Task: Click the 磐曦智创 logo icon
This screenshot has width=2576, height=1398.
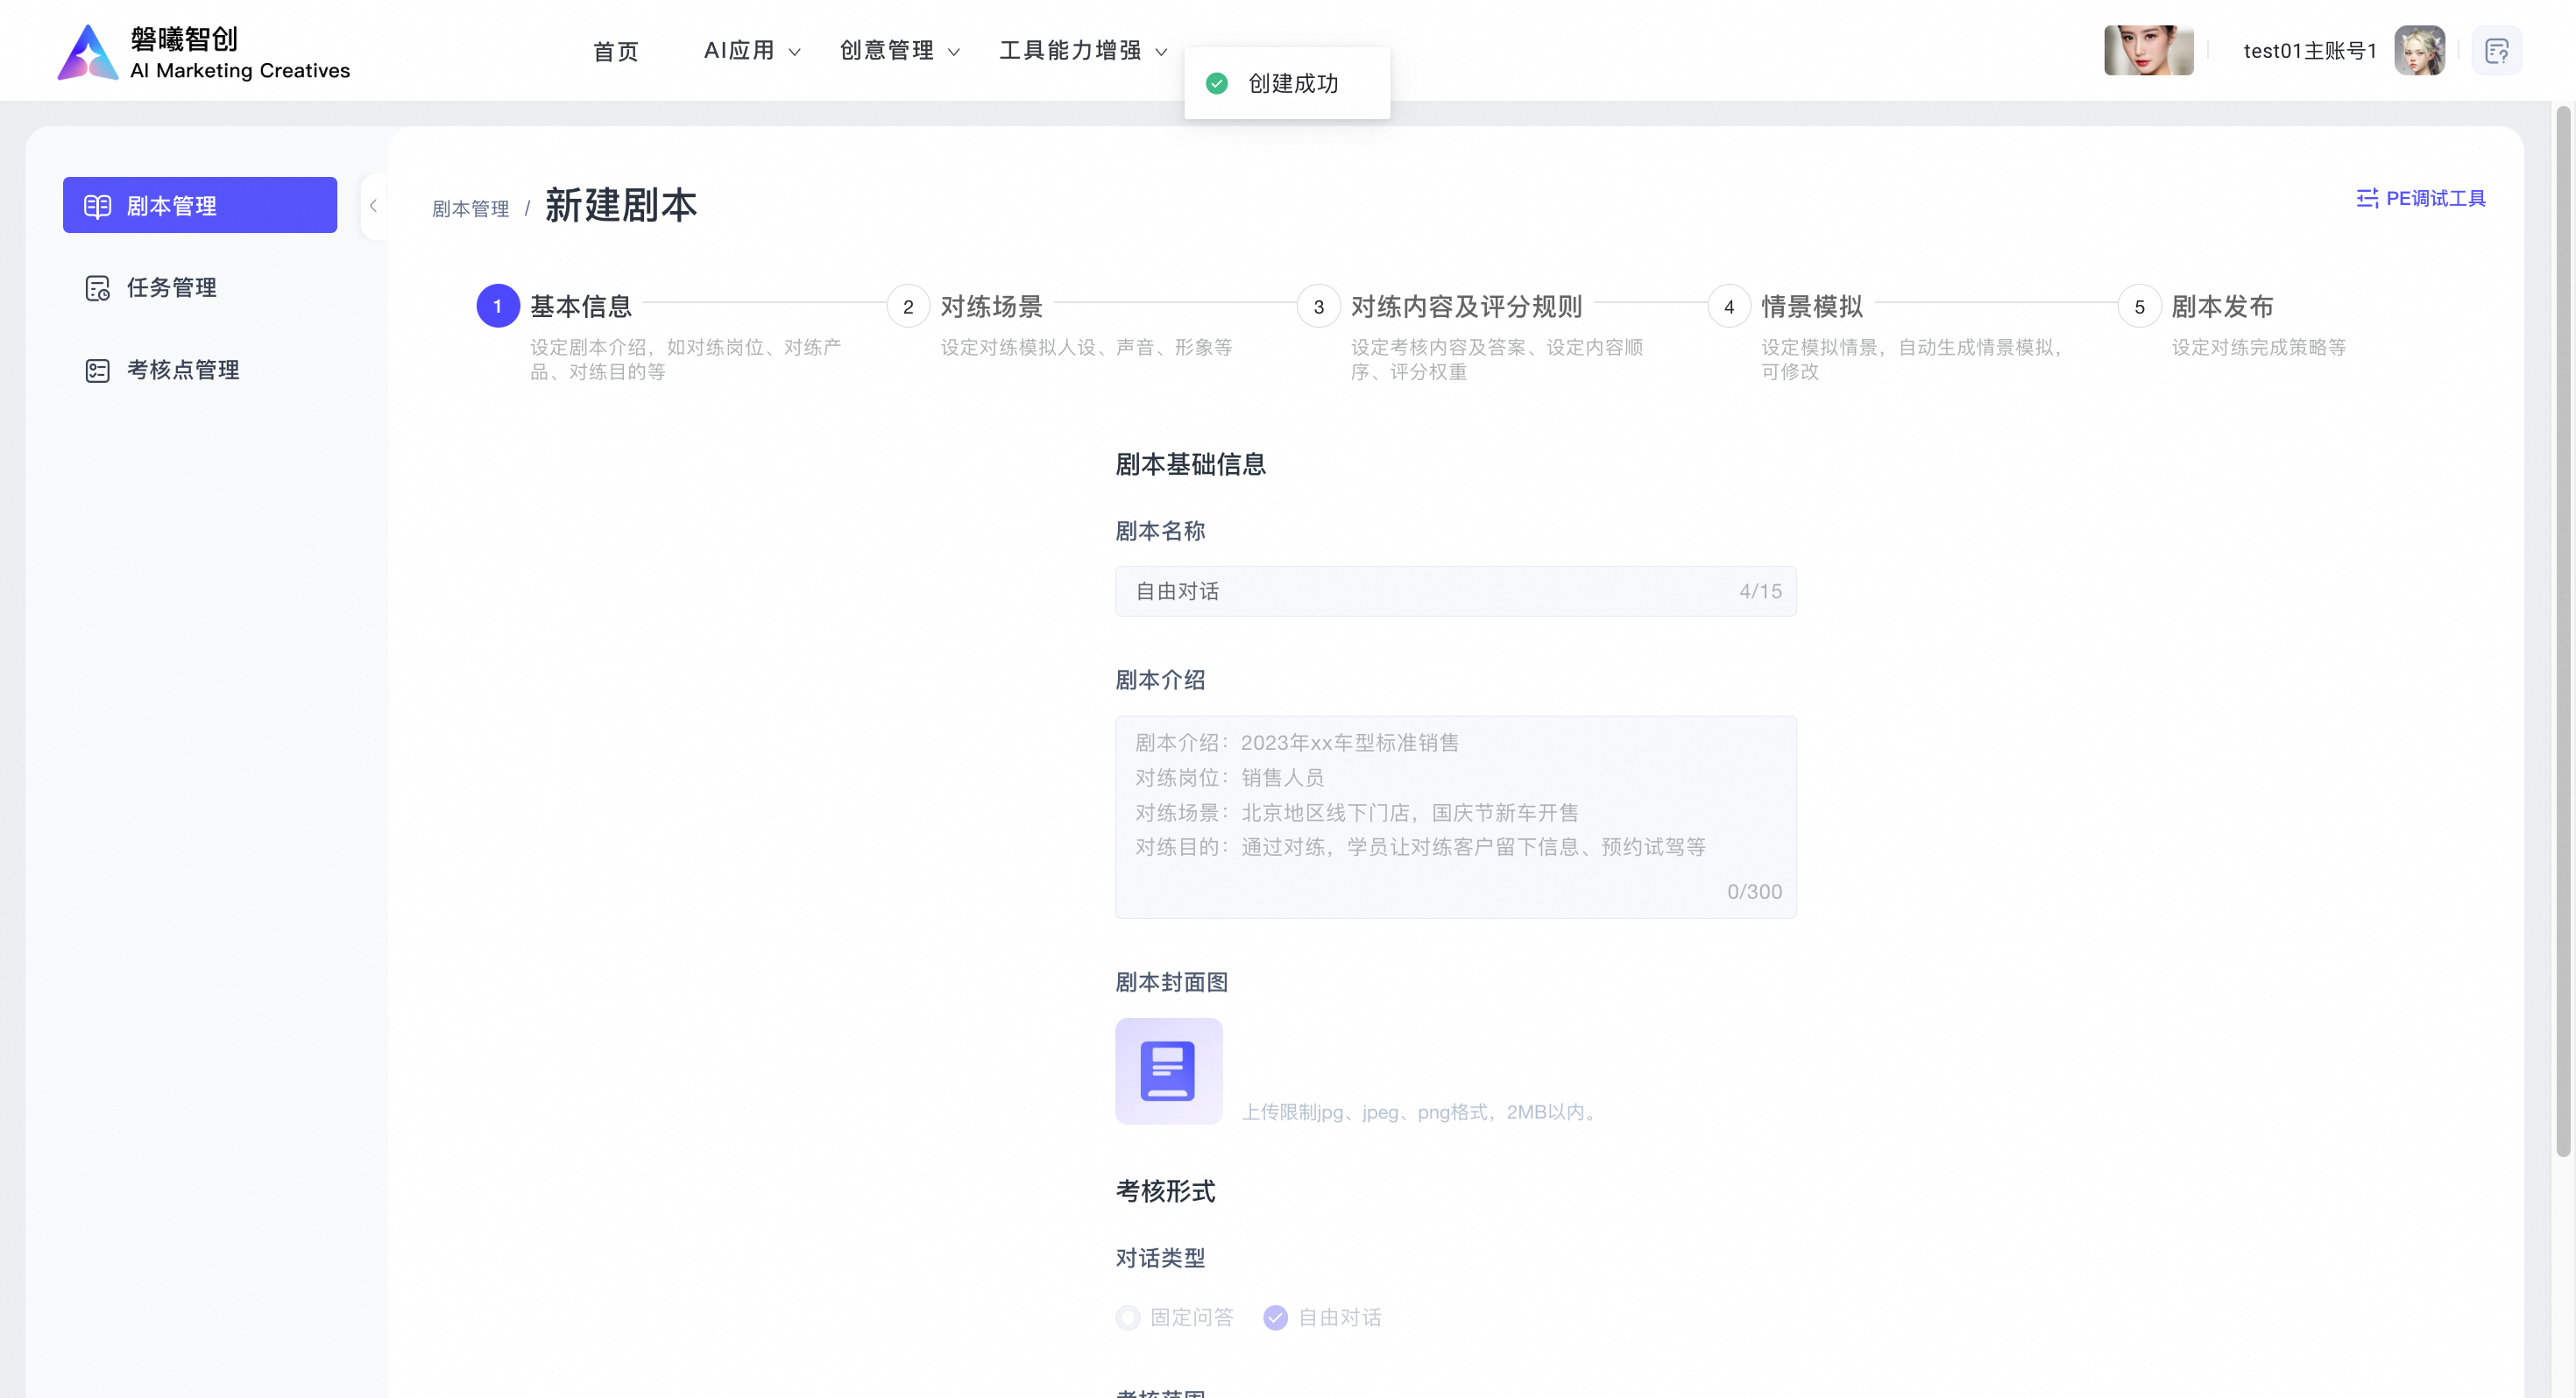Action: (x=88, y=52)
